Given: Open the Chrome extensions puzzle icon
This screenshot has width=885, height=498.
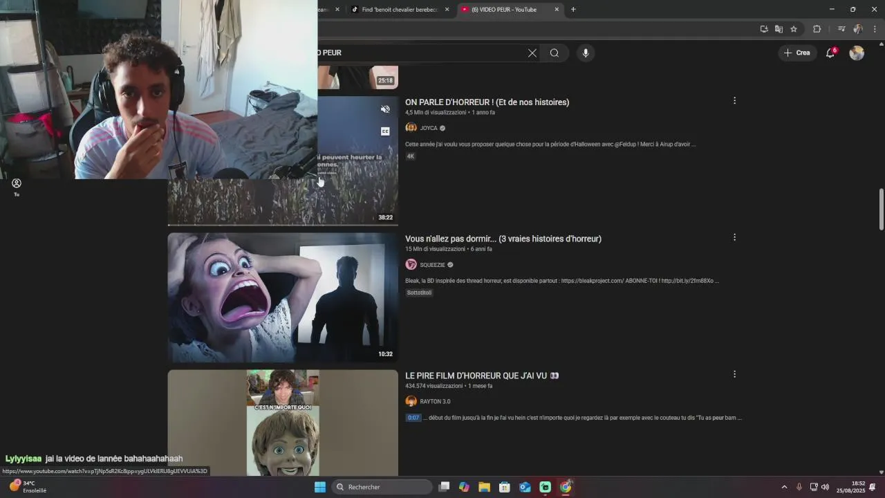Looking at the screenshot, I should 817,29.
